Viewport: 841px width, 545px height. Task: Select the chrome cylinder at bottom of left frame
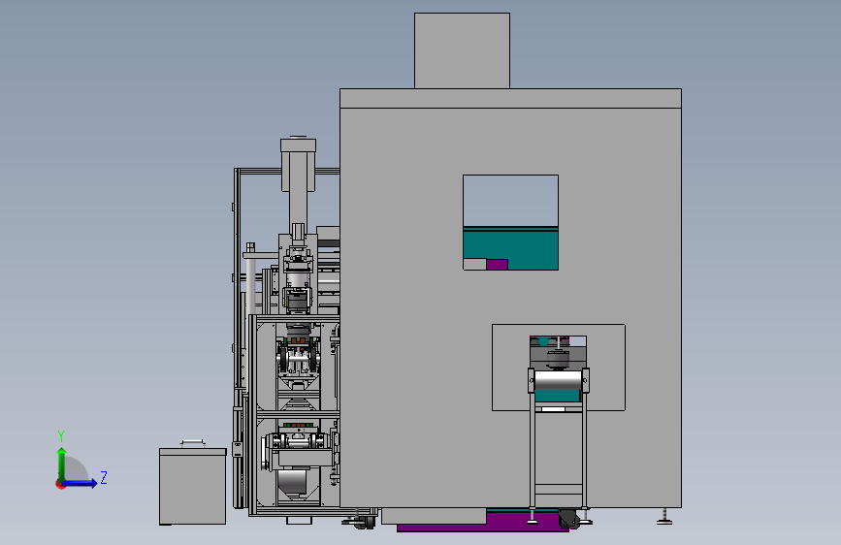[293, 481]
